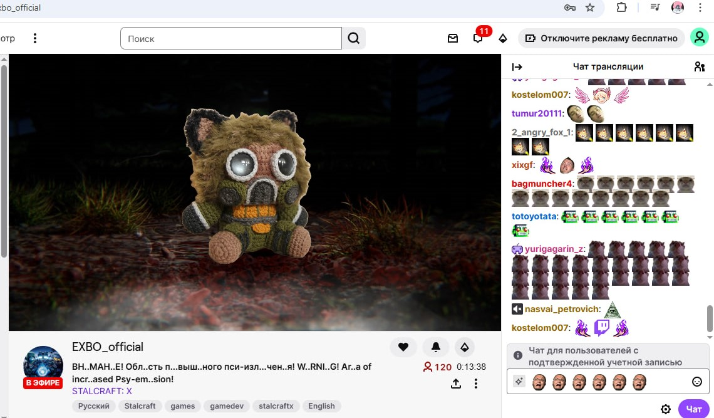Expand three-dot menu next to search
This screenshot has height=418, width=714.
pyautogui.click(x=35, y=38)
